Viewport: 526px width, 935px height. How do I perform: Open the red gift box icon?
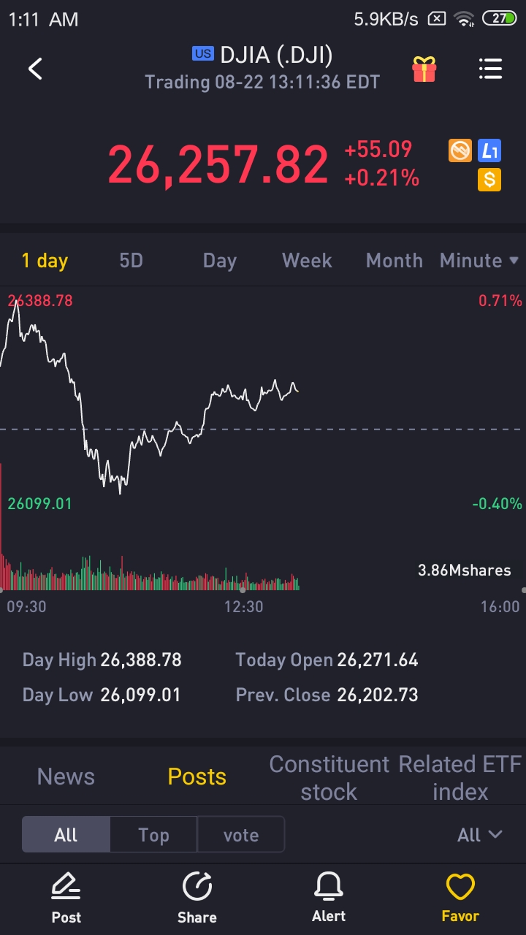[424, 69]
